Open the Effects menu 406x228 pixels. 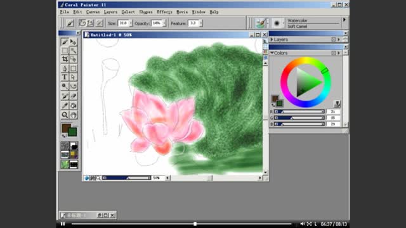click(164, 12)
